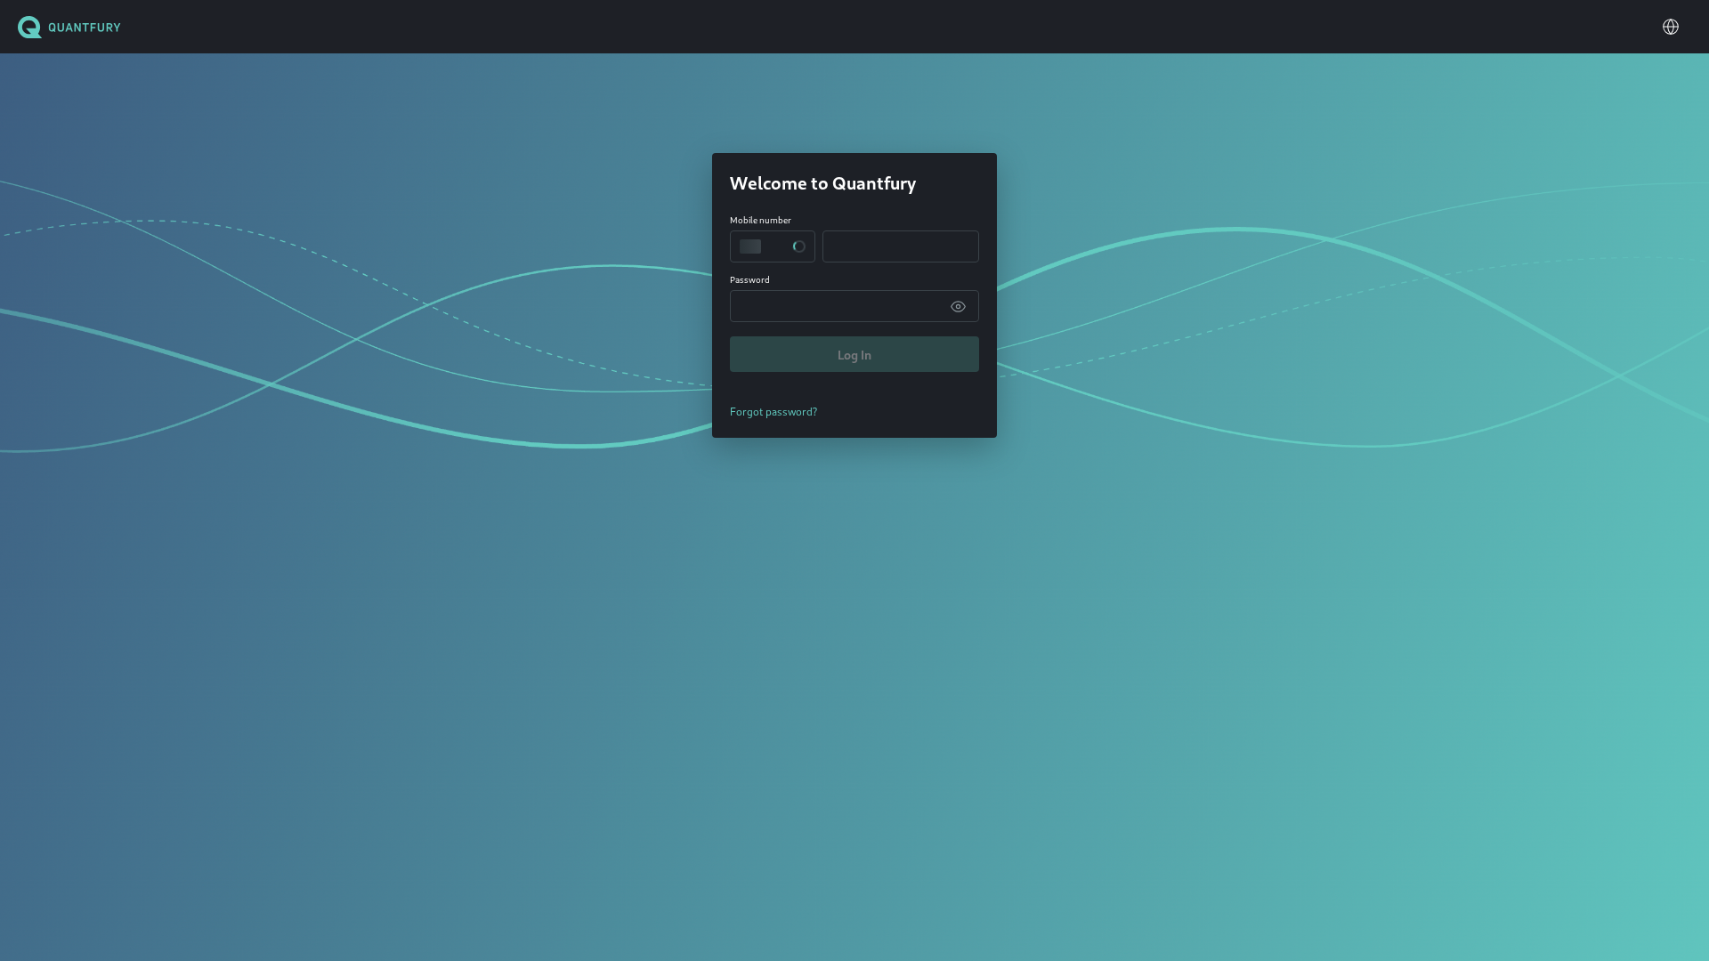Screen dimensions: 1709x961
Task: Click the Quantfury logo in header
Action: [69, 27]
